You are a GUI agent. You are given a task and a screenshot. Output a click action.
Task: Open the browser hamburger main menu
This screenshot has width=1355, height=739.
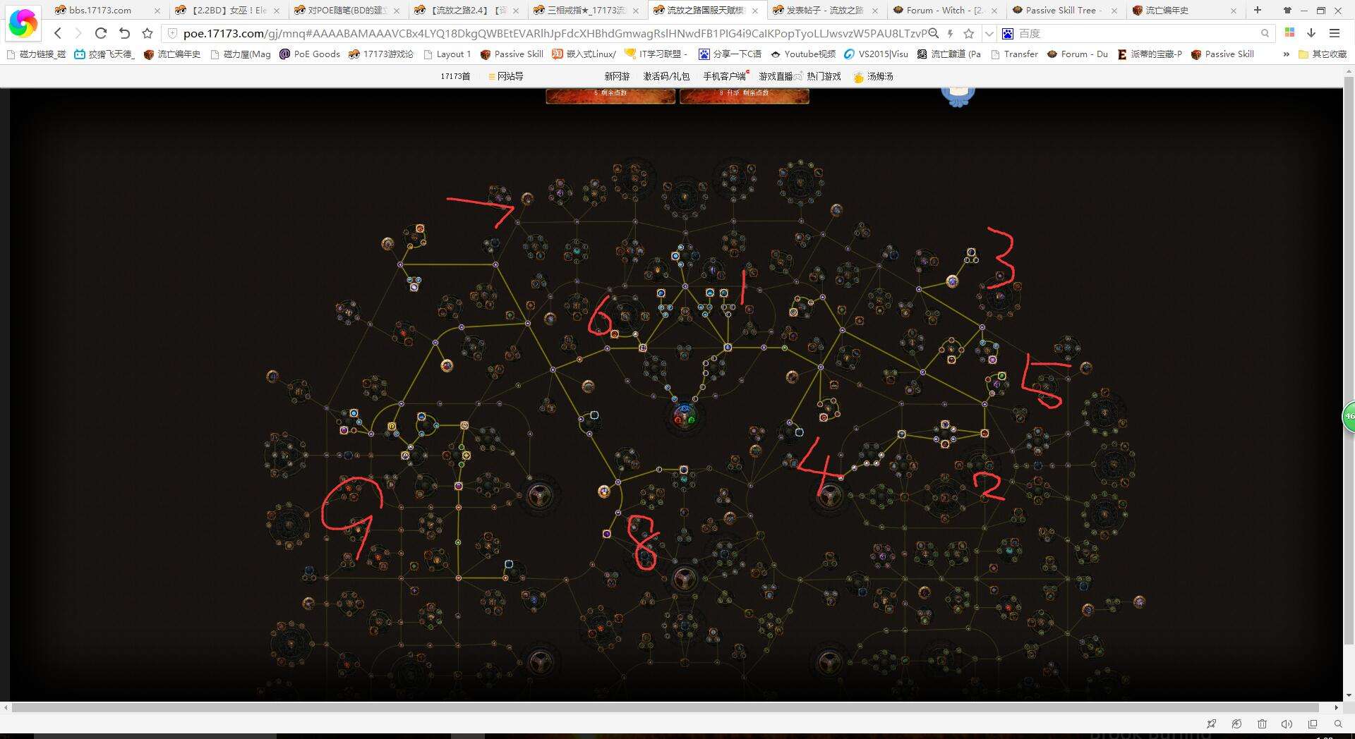(x=1334, y=33)
